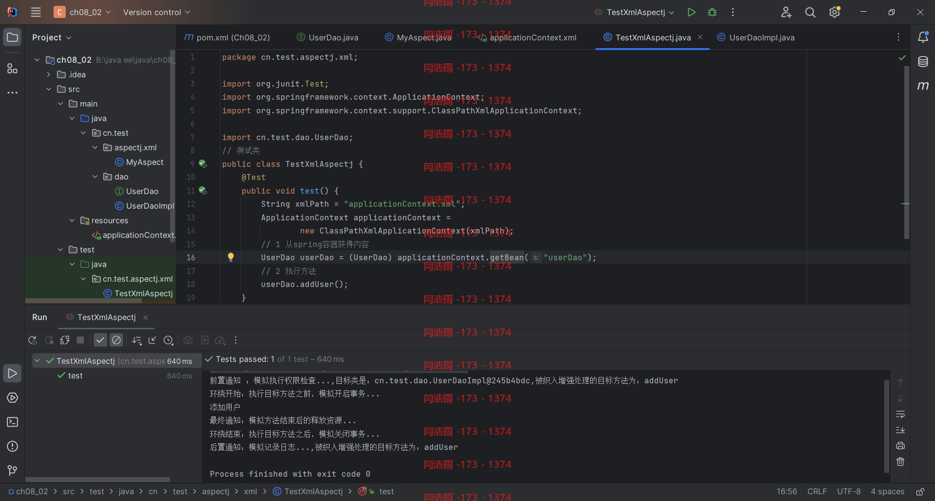Click 4 spaces indent setting
Viewport: 935px width, 501px height.
pos(887,492)
